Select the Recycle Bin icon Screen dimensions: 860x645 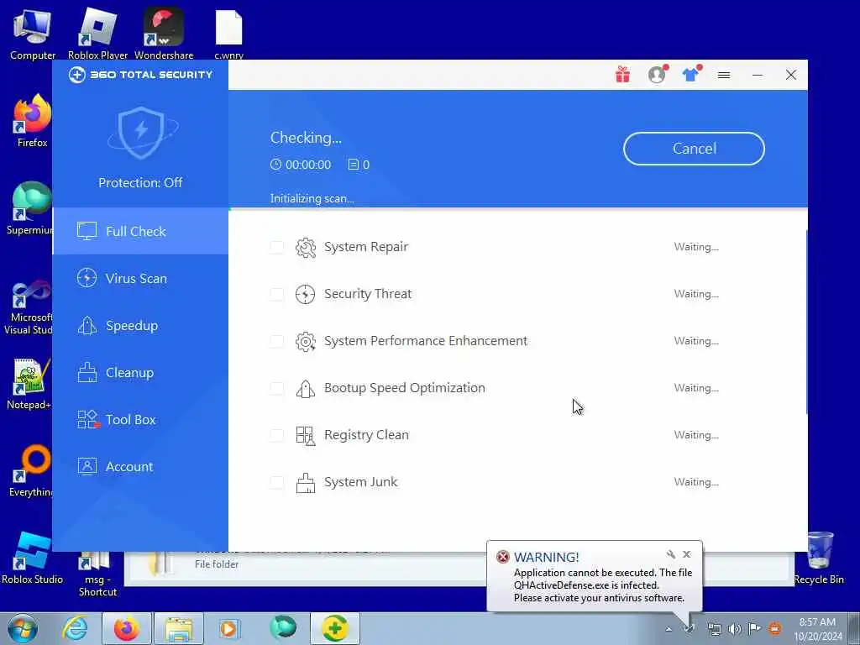click(x=819, y=558)
